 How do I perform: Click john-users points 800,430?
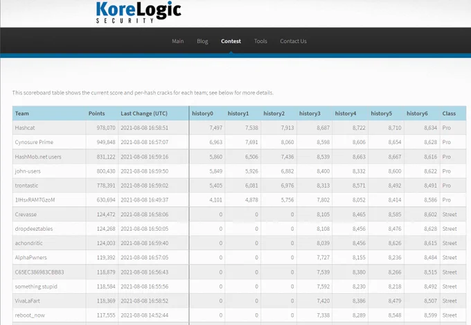pyautogui.click(x=106, y=171)
